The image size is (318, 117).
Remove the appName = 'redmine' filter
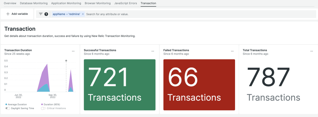click(x=83, y=14)
